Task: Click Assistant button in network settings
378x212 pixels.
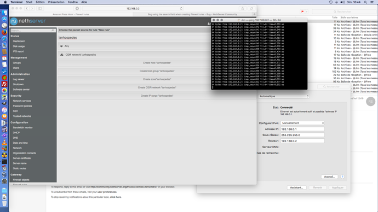Action: pos(296,187)
